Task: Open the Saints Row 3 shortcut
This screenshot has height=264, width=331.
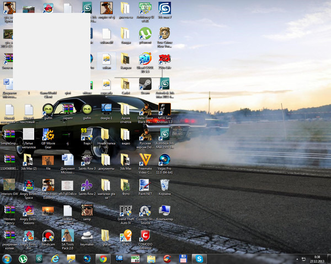Action: (x=87, y=160)
